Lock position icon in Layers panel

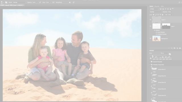158,15
